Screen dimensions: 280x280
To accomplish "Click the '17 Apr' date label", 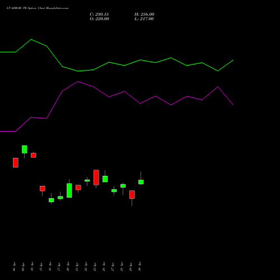I will (59, 267).
